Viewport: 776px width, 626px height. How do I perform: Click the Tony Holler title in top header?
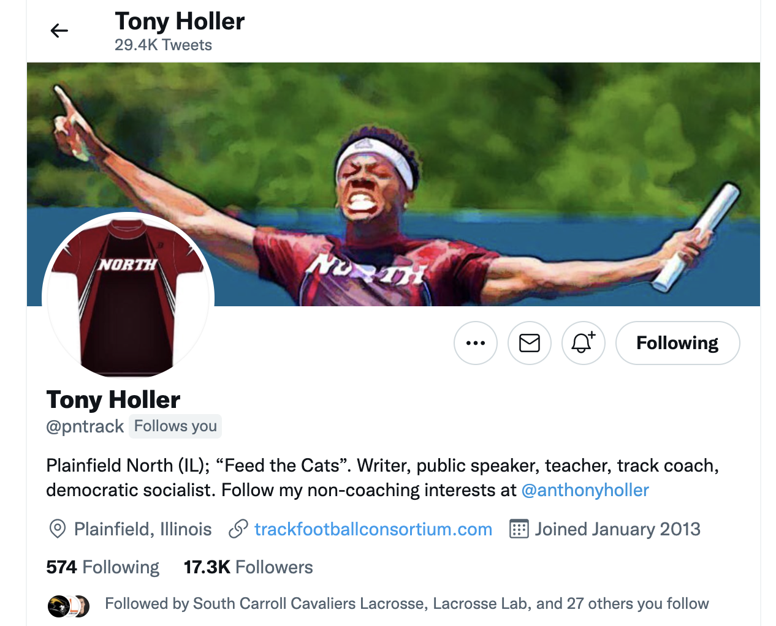point(180,21)
